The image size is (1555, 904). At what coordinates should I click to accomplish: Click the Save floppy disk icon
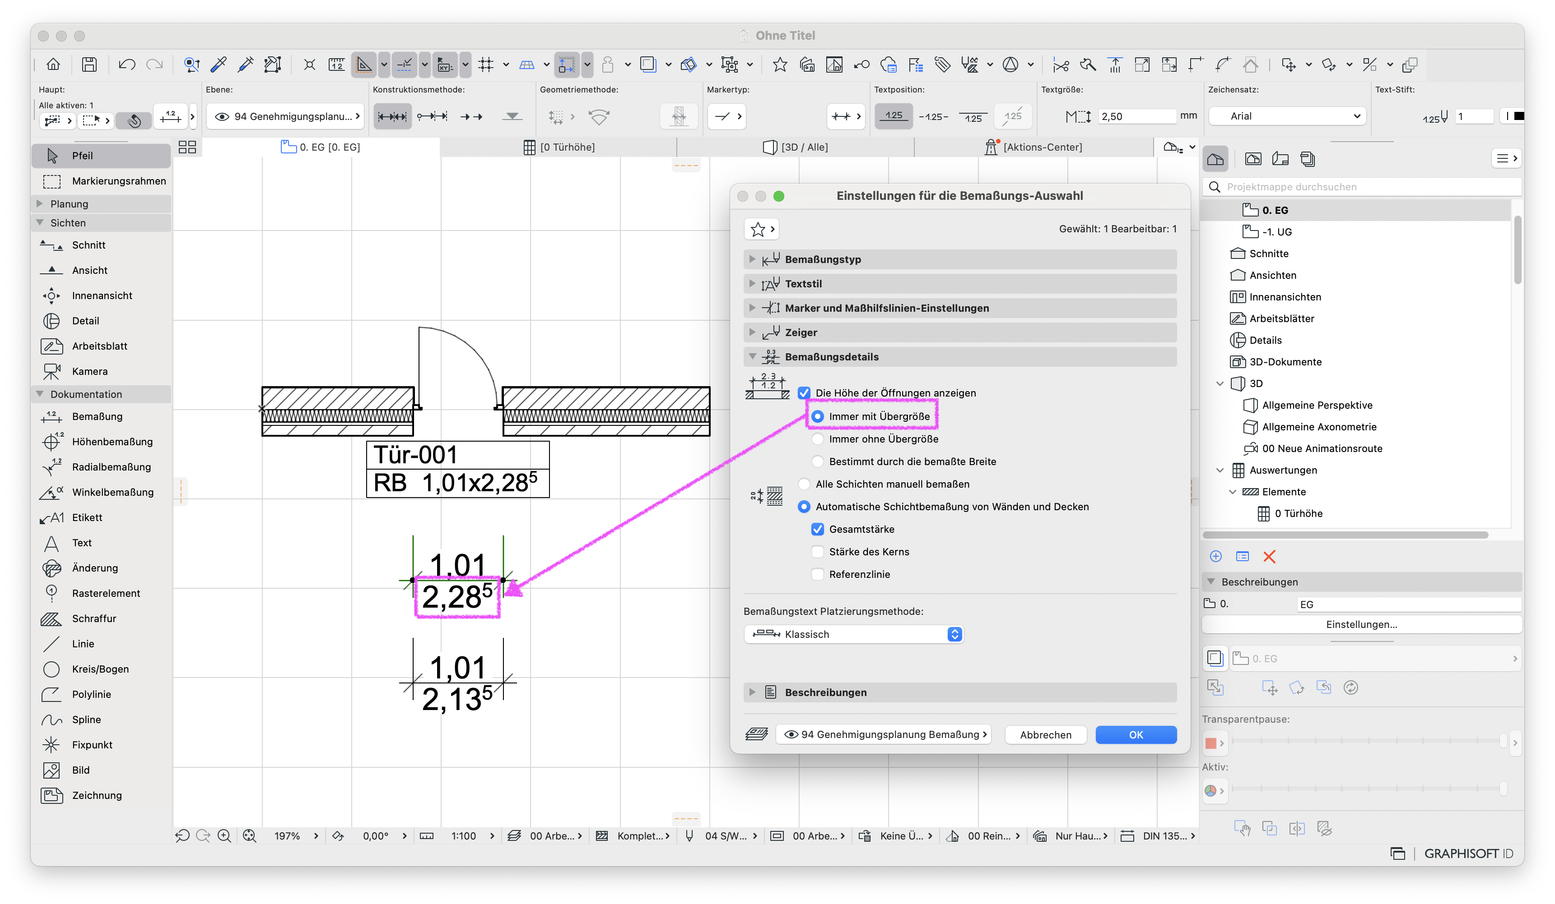(89, 64)
